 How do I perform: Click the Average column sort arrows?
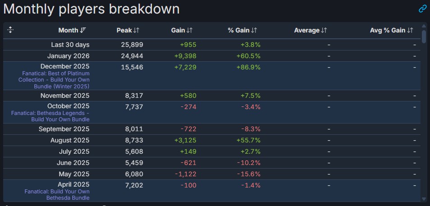[x=324, y=31]
